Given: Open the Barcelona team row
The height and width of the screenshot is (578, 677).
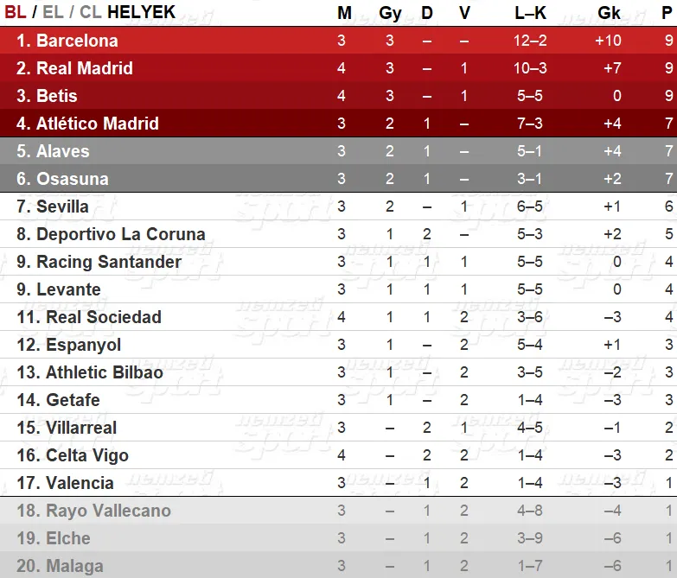Looking at the screenshot, I should click(x=339, y=41).
